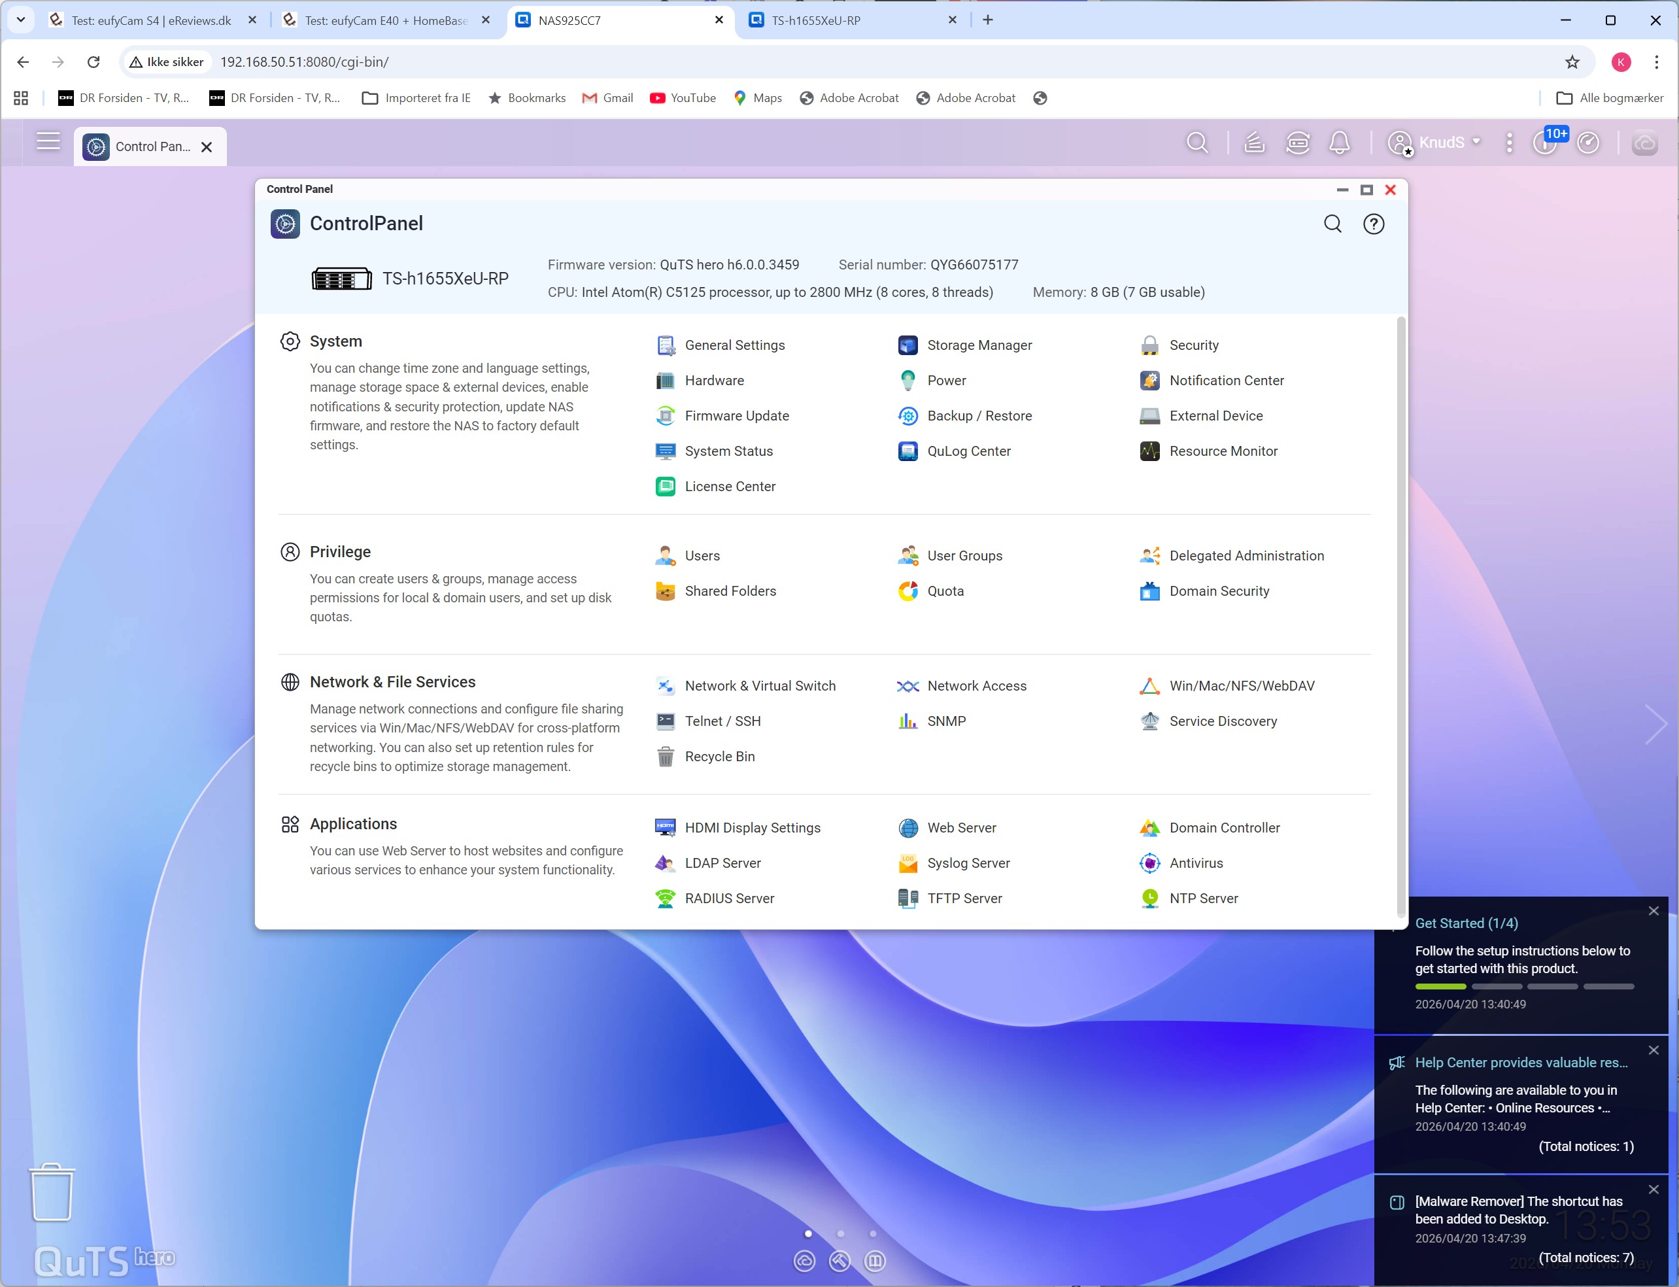Dismiss the Get Started notification
This screenshot has height=1287, width=1679.
[x=1654, y=912]
